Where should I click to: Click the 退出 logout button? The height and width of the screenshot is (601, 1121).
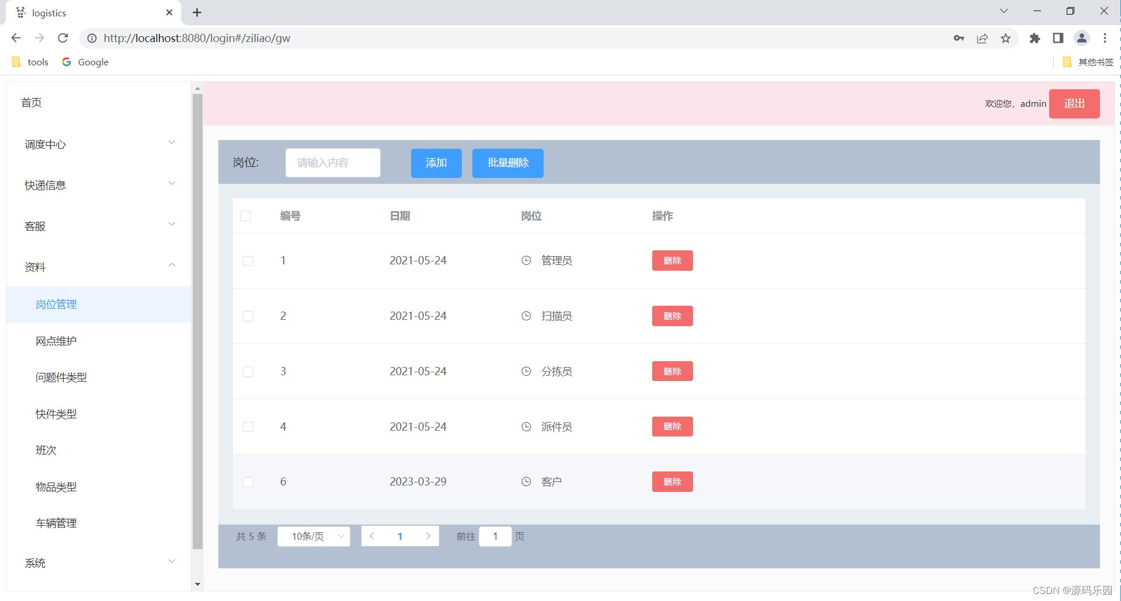(x=1074, y=103)
